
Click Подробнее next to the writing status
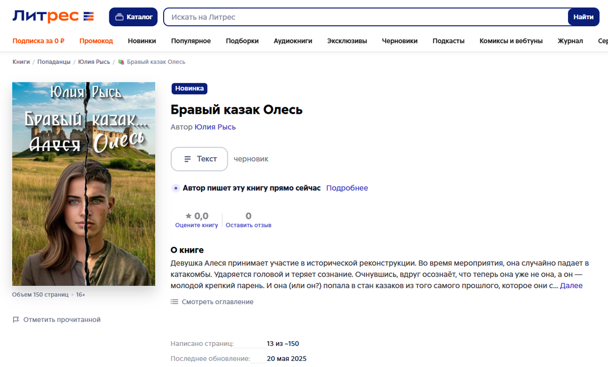coord(347,188)
